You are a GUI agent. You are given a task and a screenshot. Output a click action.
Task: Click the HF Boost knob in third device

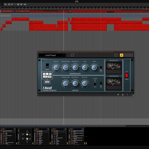point(38,143)
